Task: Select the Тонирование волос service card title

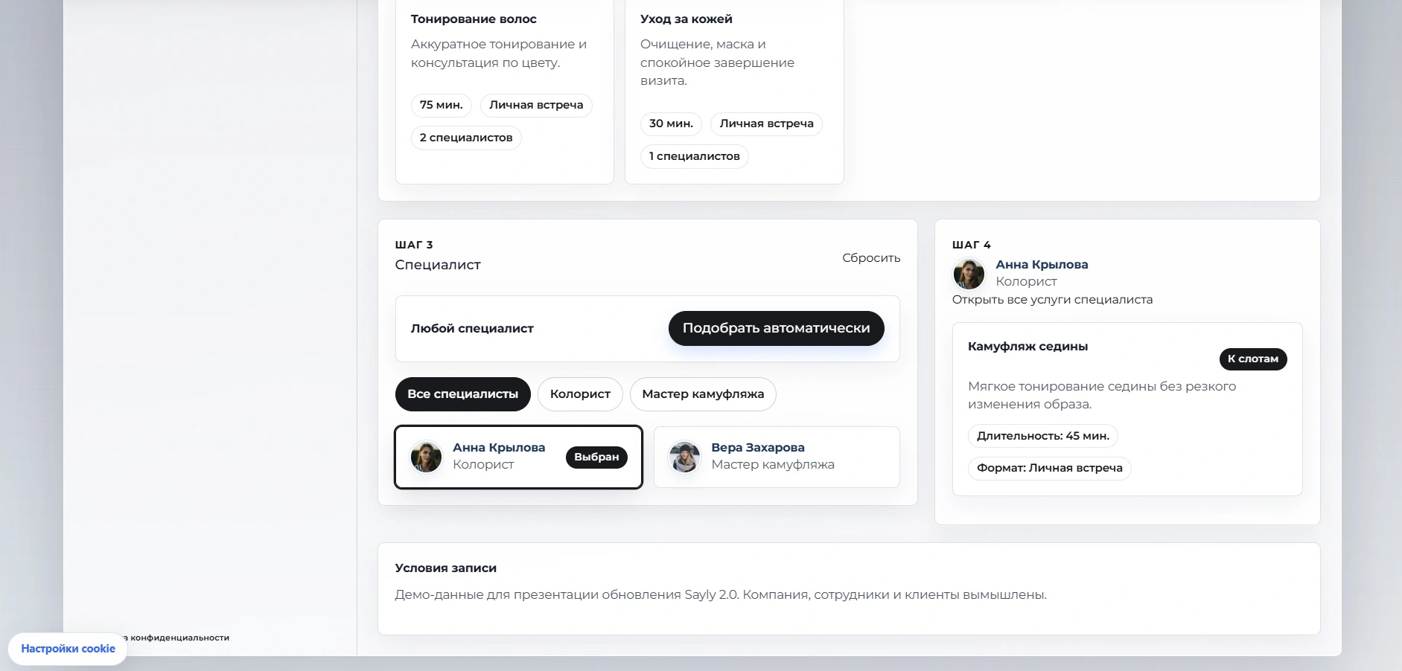Action: point(474,19)
